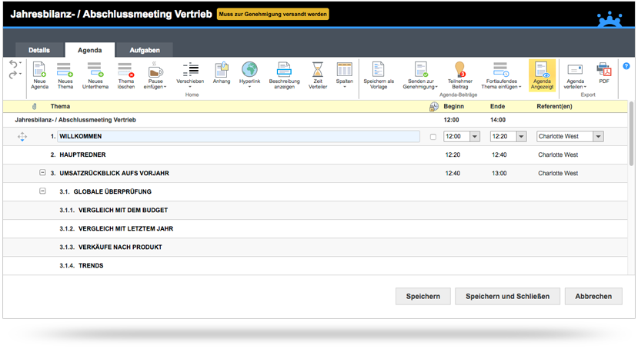Image resolution: width=638 pixels, height=349 pixels.
Task: Click the Thema column header
Action: pos(60,106)
